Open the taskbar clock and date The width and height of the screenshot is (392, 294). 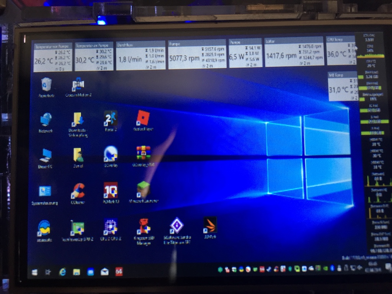pyautogui.click(x=373, y=267)
